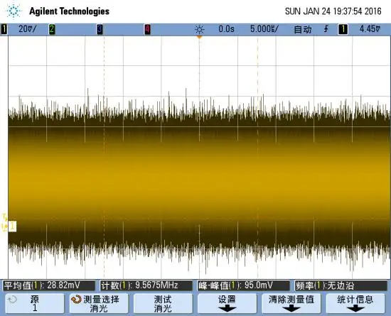Viewport: 391px width, 316px height.
Task: Click the rotary knob icon on 测量选择
Action: pos(76,299)
